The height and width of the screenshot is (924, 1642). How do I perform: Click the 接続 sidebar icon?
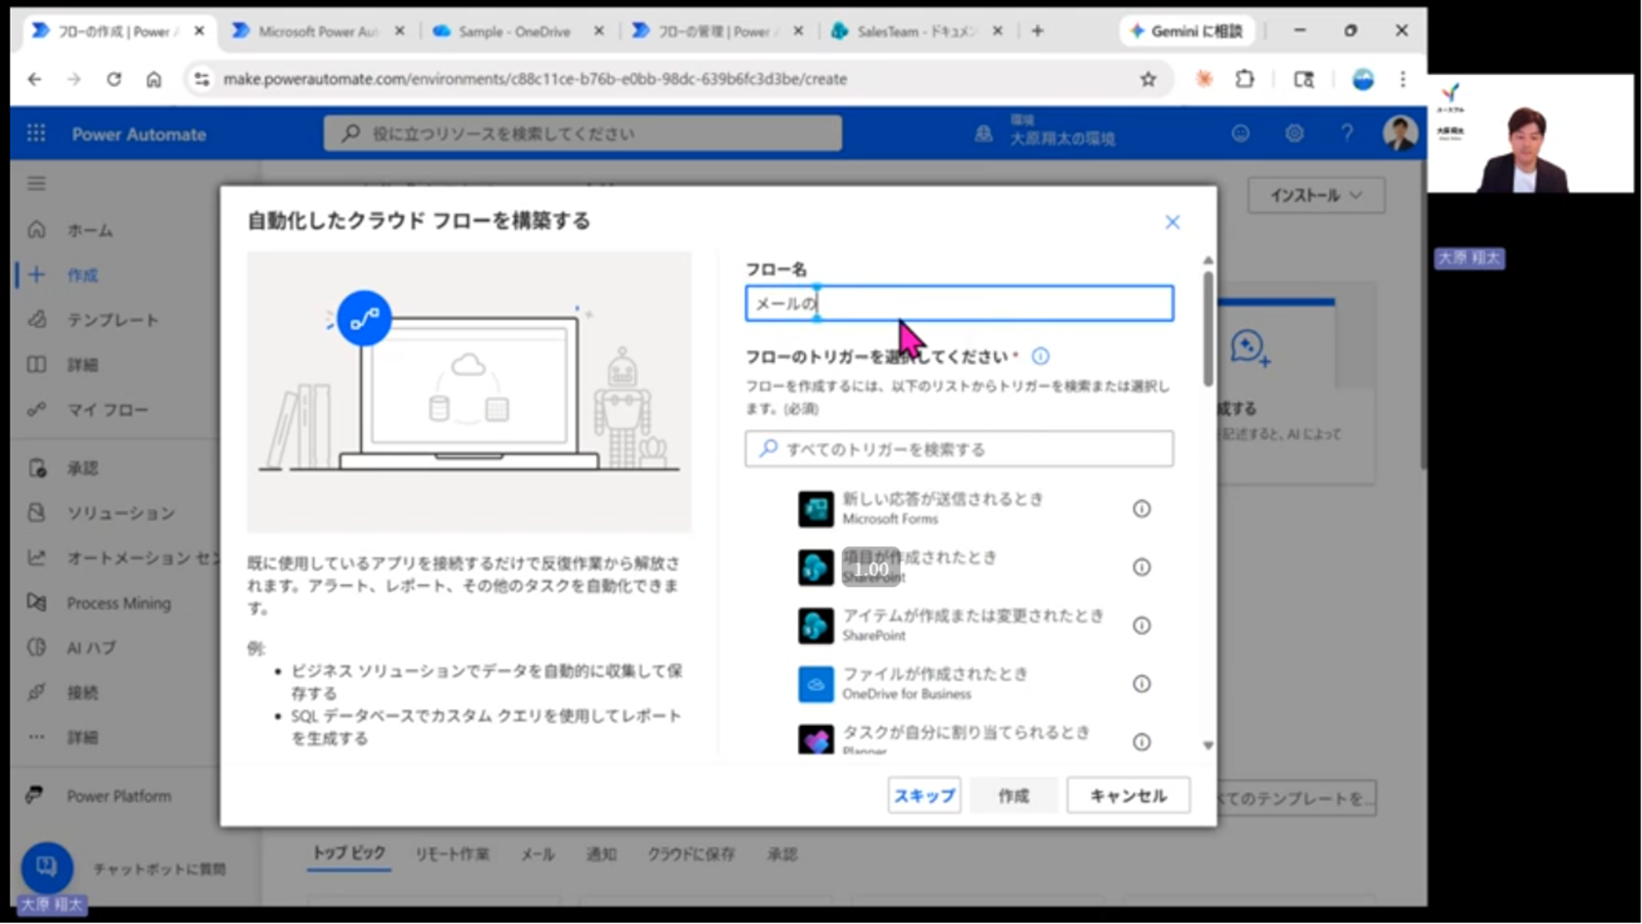click(x=36, y=693)
